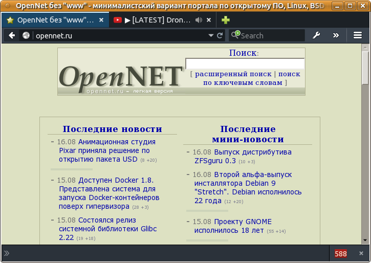Open the ZFSguru 0.3 mini-news
Viewport: 371px width, 263px height.
243,157
